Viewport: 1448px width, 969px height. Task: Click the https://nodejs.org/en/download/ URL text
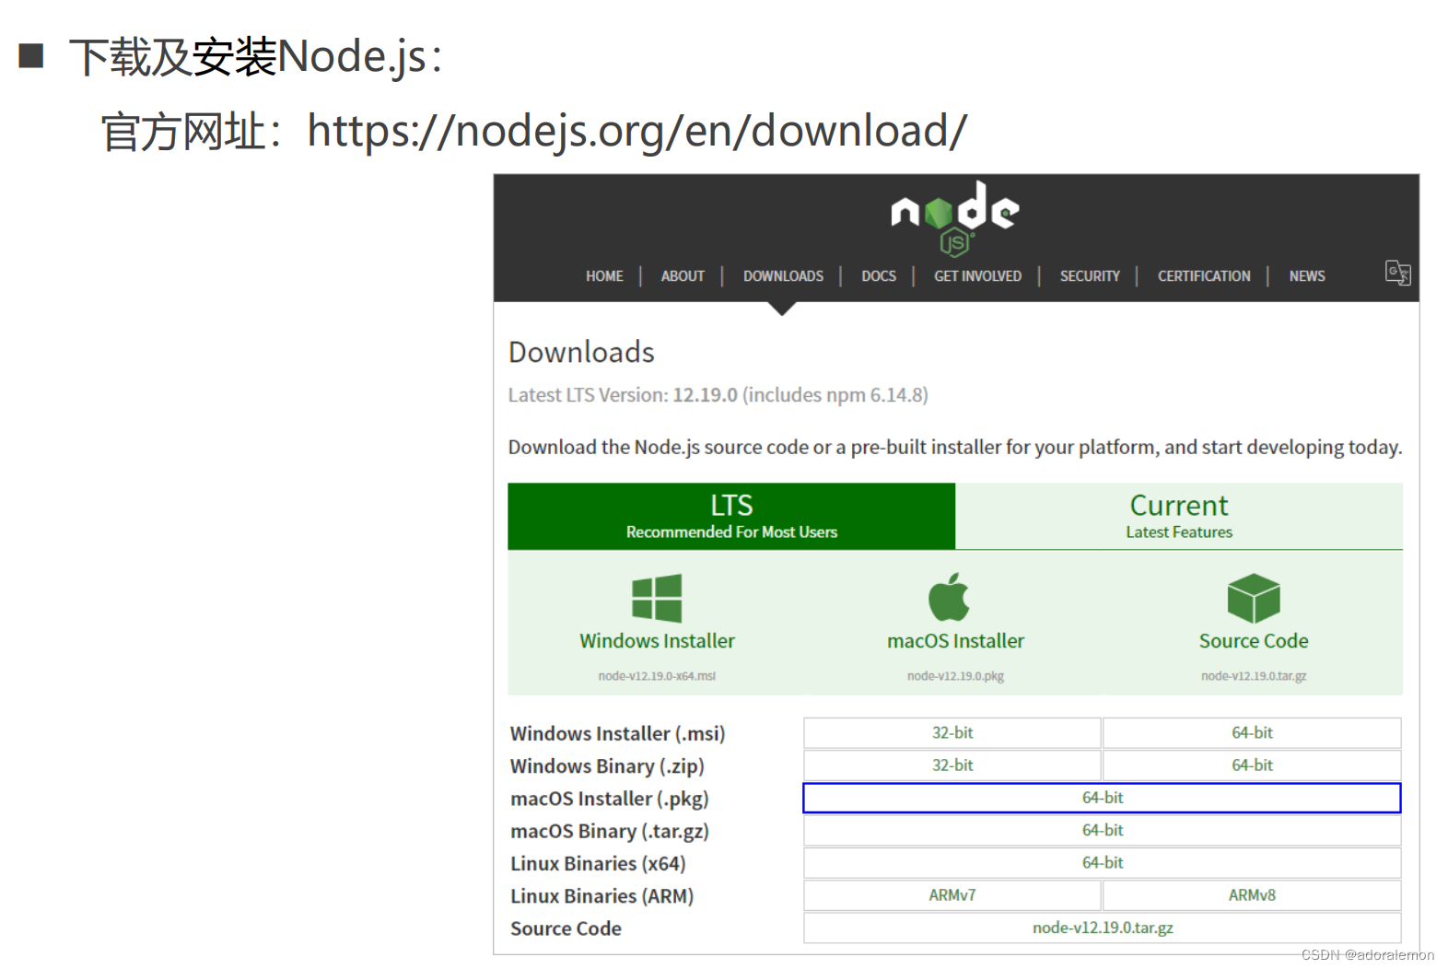click(636, 131)
